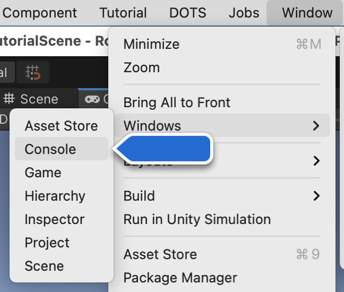The width and height of the screenshot is (344, 292).
Task: Open the Window menu
Action: (x=307, y=13)
